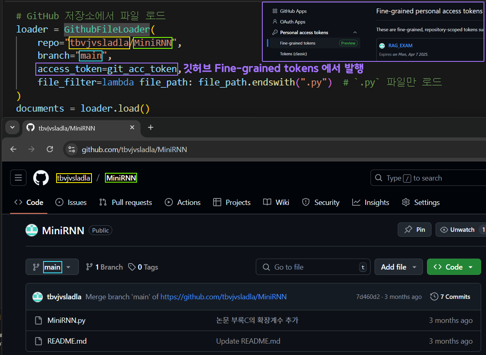This screenshot has width=486, height=355.
Task: Click the Unwatch button
Action: pos(461,230)
